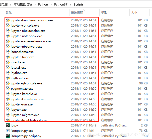The width and height of the screenshot is (152, 139).
Task: Select file name jupyter-trust.exe
Action: click(x=23, y=57)
